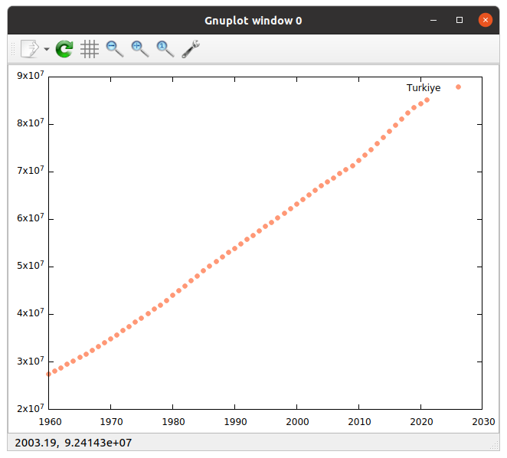Minimize the Gnuplot window
This screenshot has width=507, height=458.
point(434,20)
